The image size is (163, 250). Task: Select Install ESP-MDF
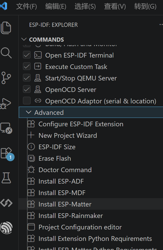(x=62, y=193)
